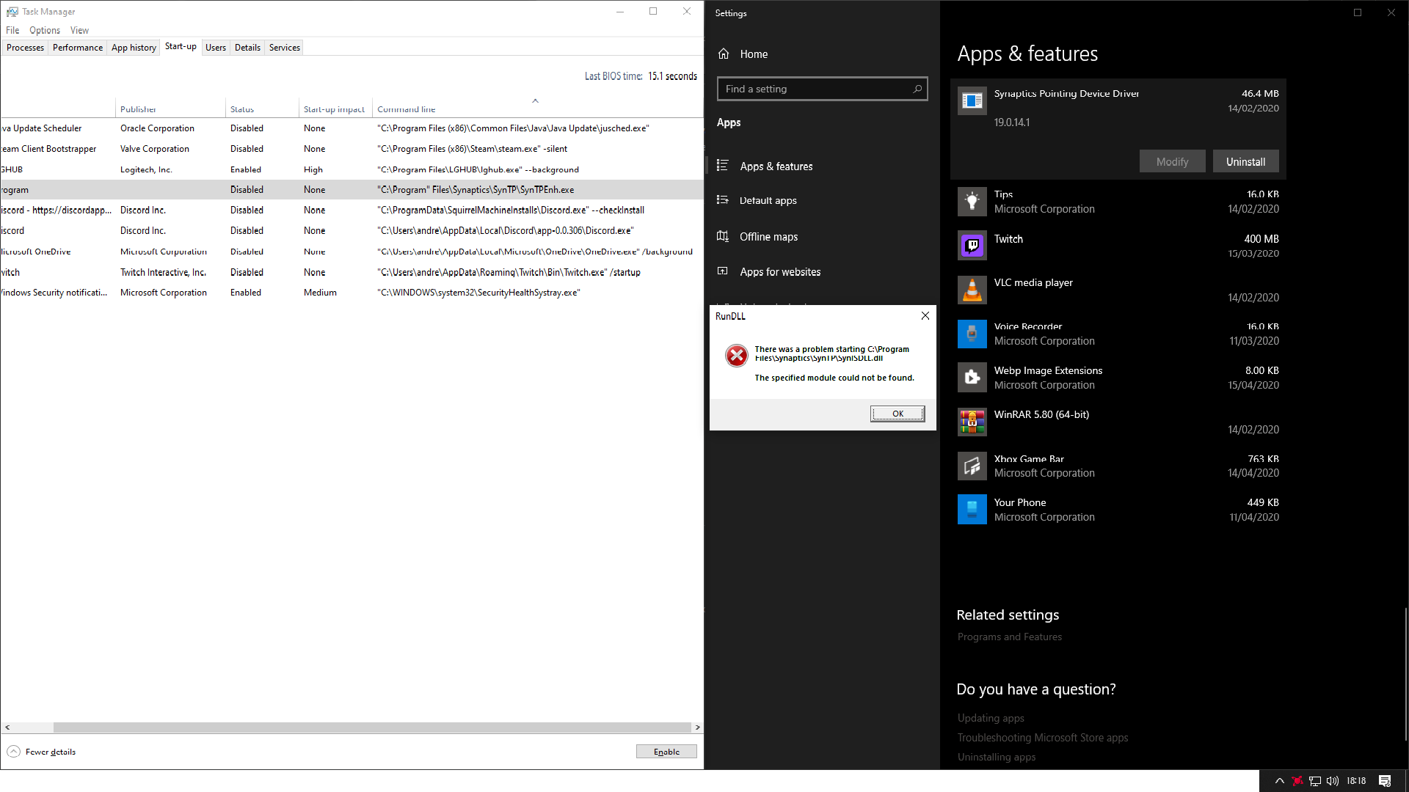Select the Discord app-0.0.306 start-up row
The height and width of the screenshot is (792, 1409).
(x=352, y=231)
